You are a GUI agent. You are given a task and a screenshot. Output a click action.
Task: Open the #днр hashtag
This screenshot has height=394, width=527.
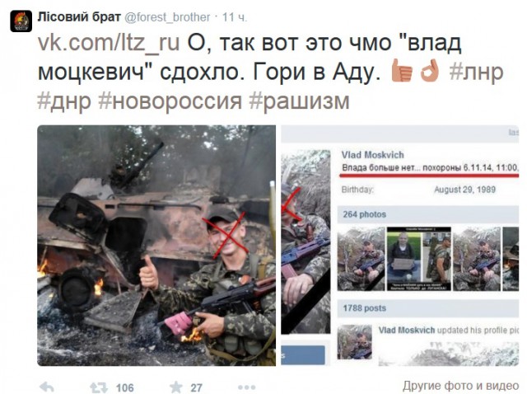pyautogui.click(x=64, y=101)
